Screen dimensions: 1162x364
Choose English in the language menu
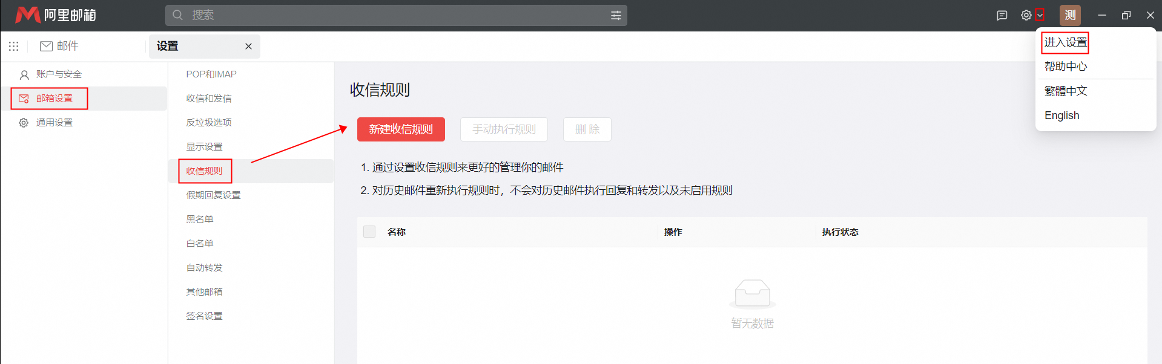1061,115
